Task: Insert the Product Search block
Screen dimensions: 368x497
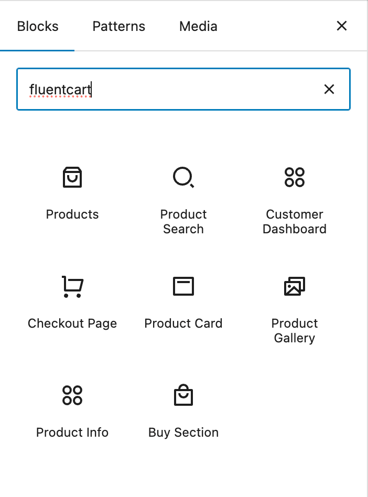Action: point(183,199)
